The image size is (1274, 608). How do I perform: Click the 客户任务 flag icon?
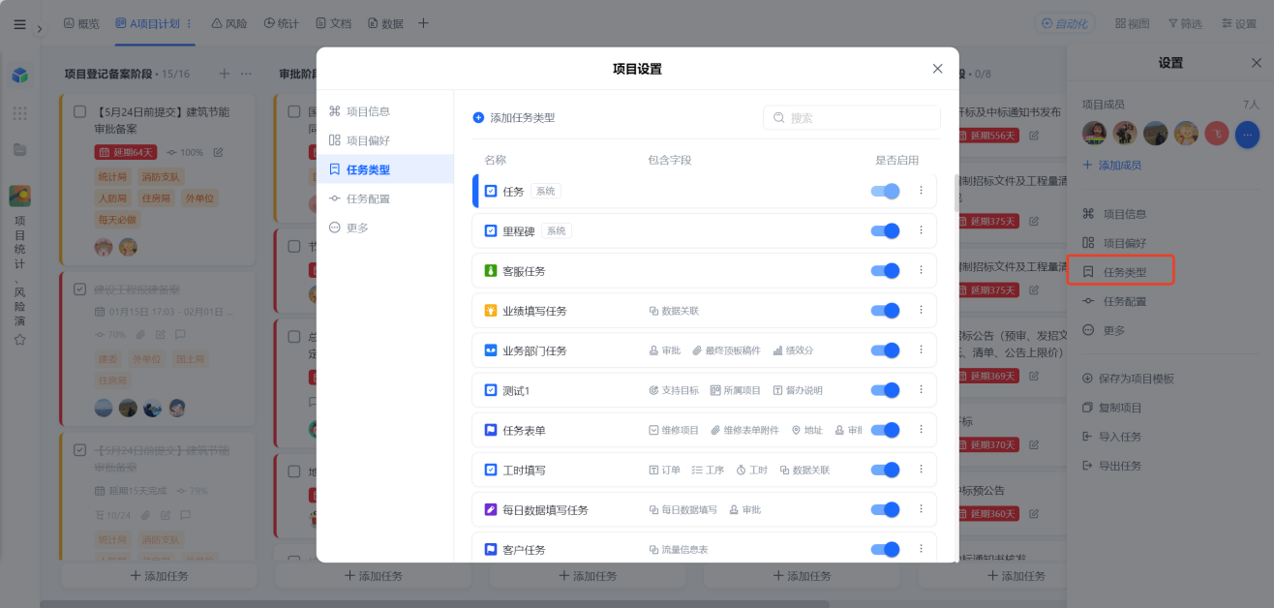[490, 549]
